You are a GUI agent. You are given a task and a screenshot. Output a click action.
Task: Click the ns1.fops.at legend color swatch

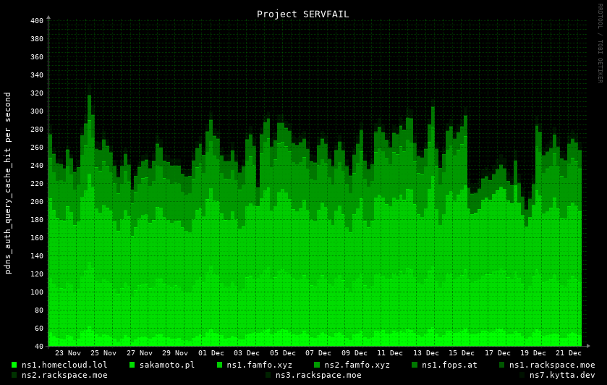[415, 365]
